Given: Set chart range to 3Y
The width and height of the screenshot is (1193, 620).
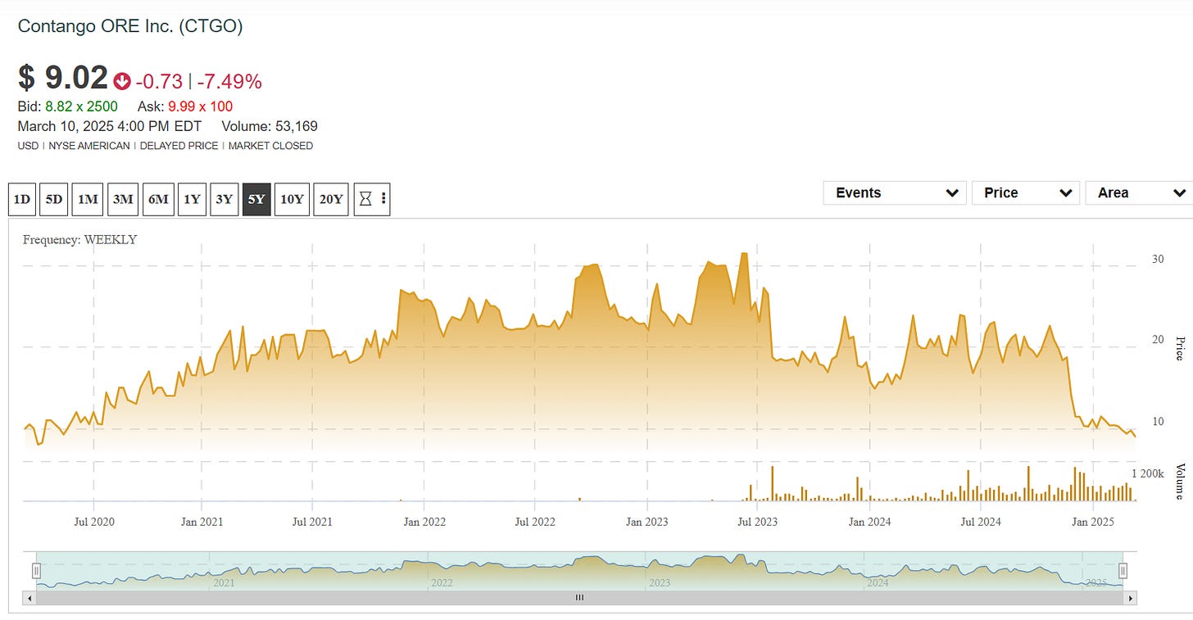Looking at the screenshot, I should pos(224,199).
